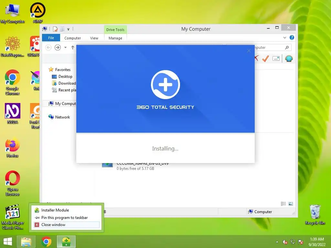
Task: Click the muted volume tray icon
Action: [285, 242]
